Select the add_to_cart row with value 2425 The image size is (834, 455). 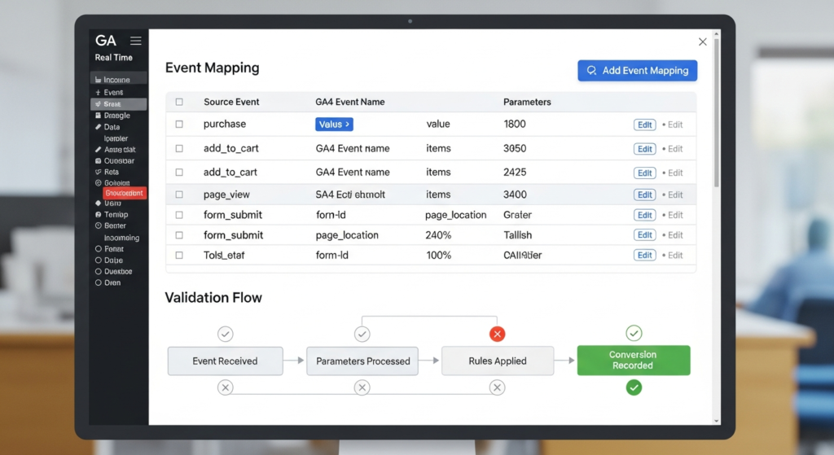179,173
